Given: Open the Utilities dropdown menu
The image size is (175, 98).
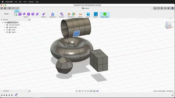Looking at the screenshot, I should (62, 17).
